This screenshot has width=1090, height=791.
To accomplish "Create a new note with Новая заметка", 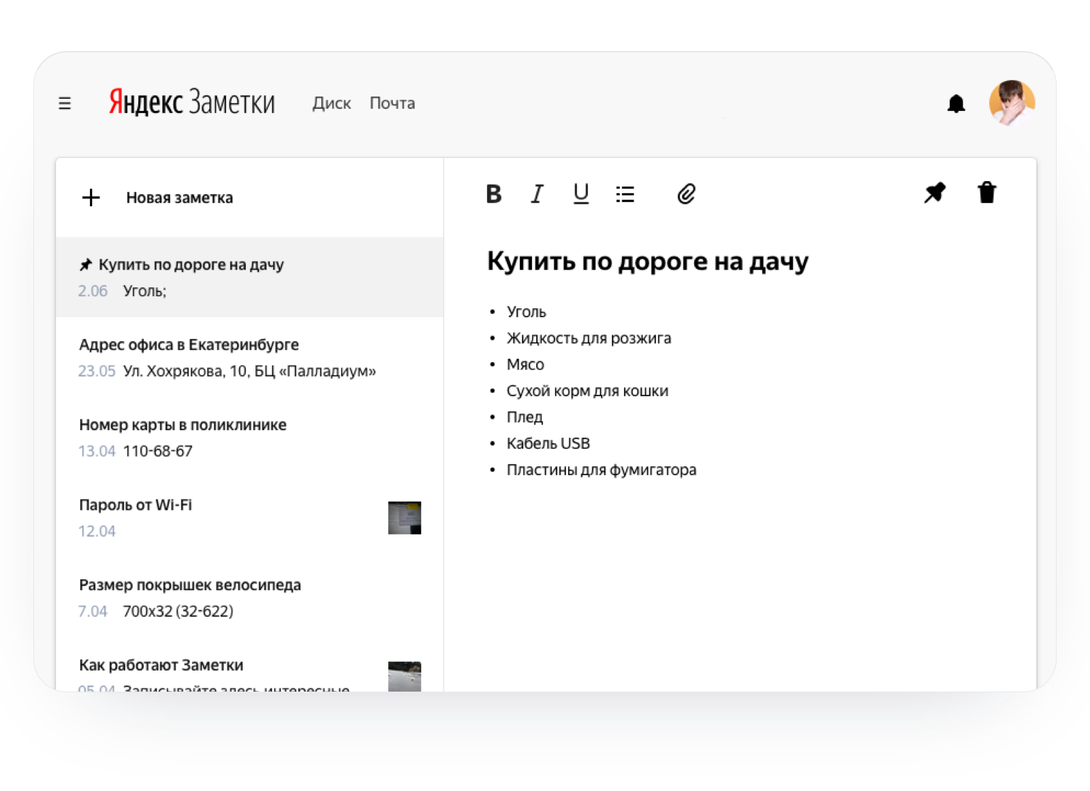I will click(178, 197).
